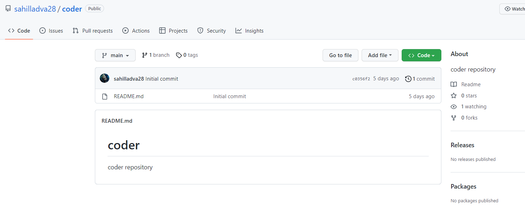The image size is (525, 217).
Task: Click the coder repository text in README
Action: 130,167
